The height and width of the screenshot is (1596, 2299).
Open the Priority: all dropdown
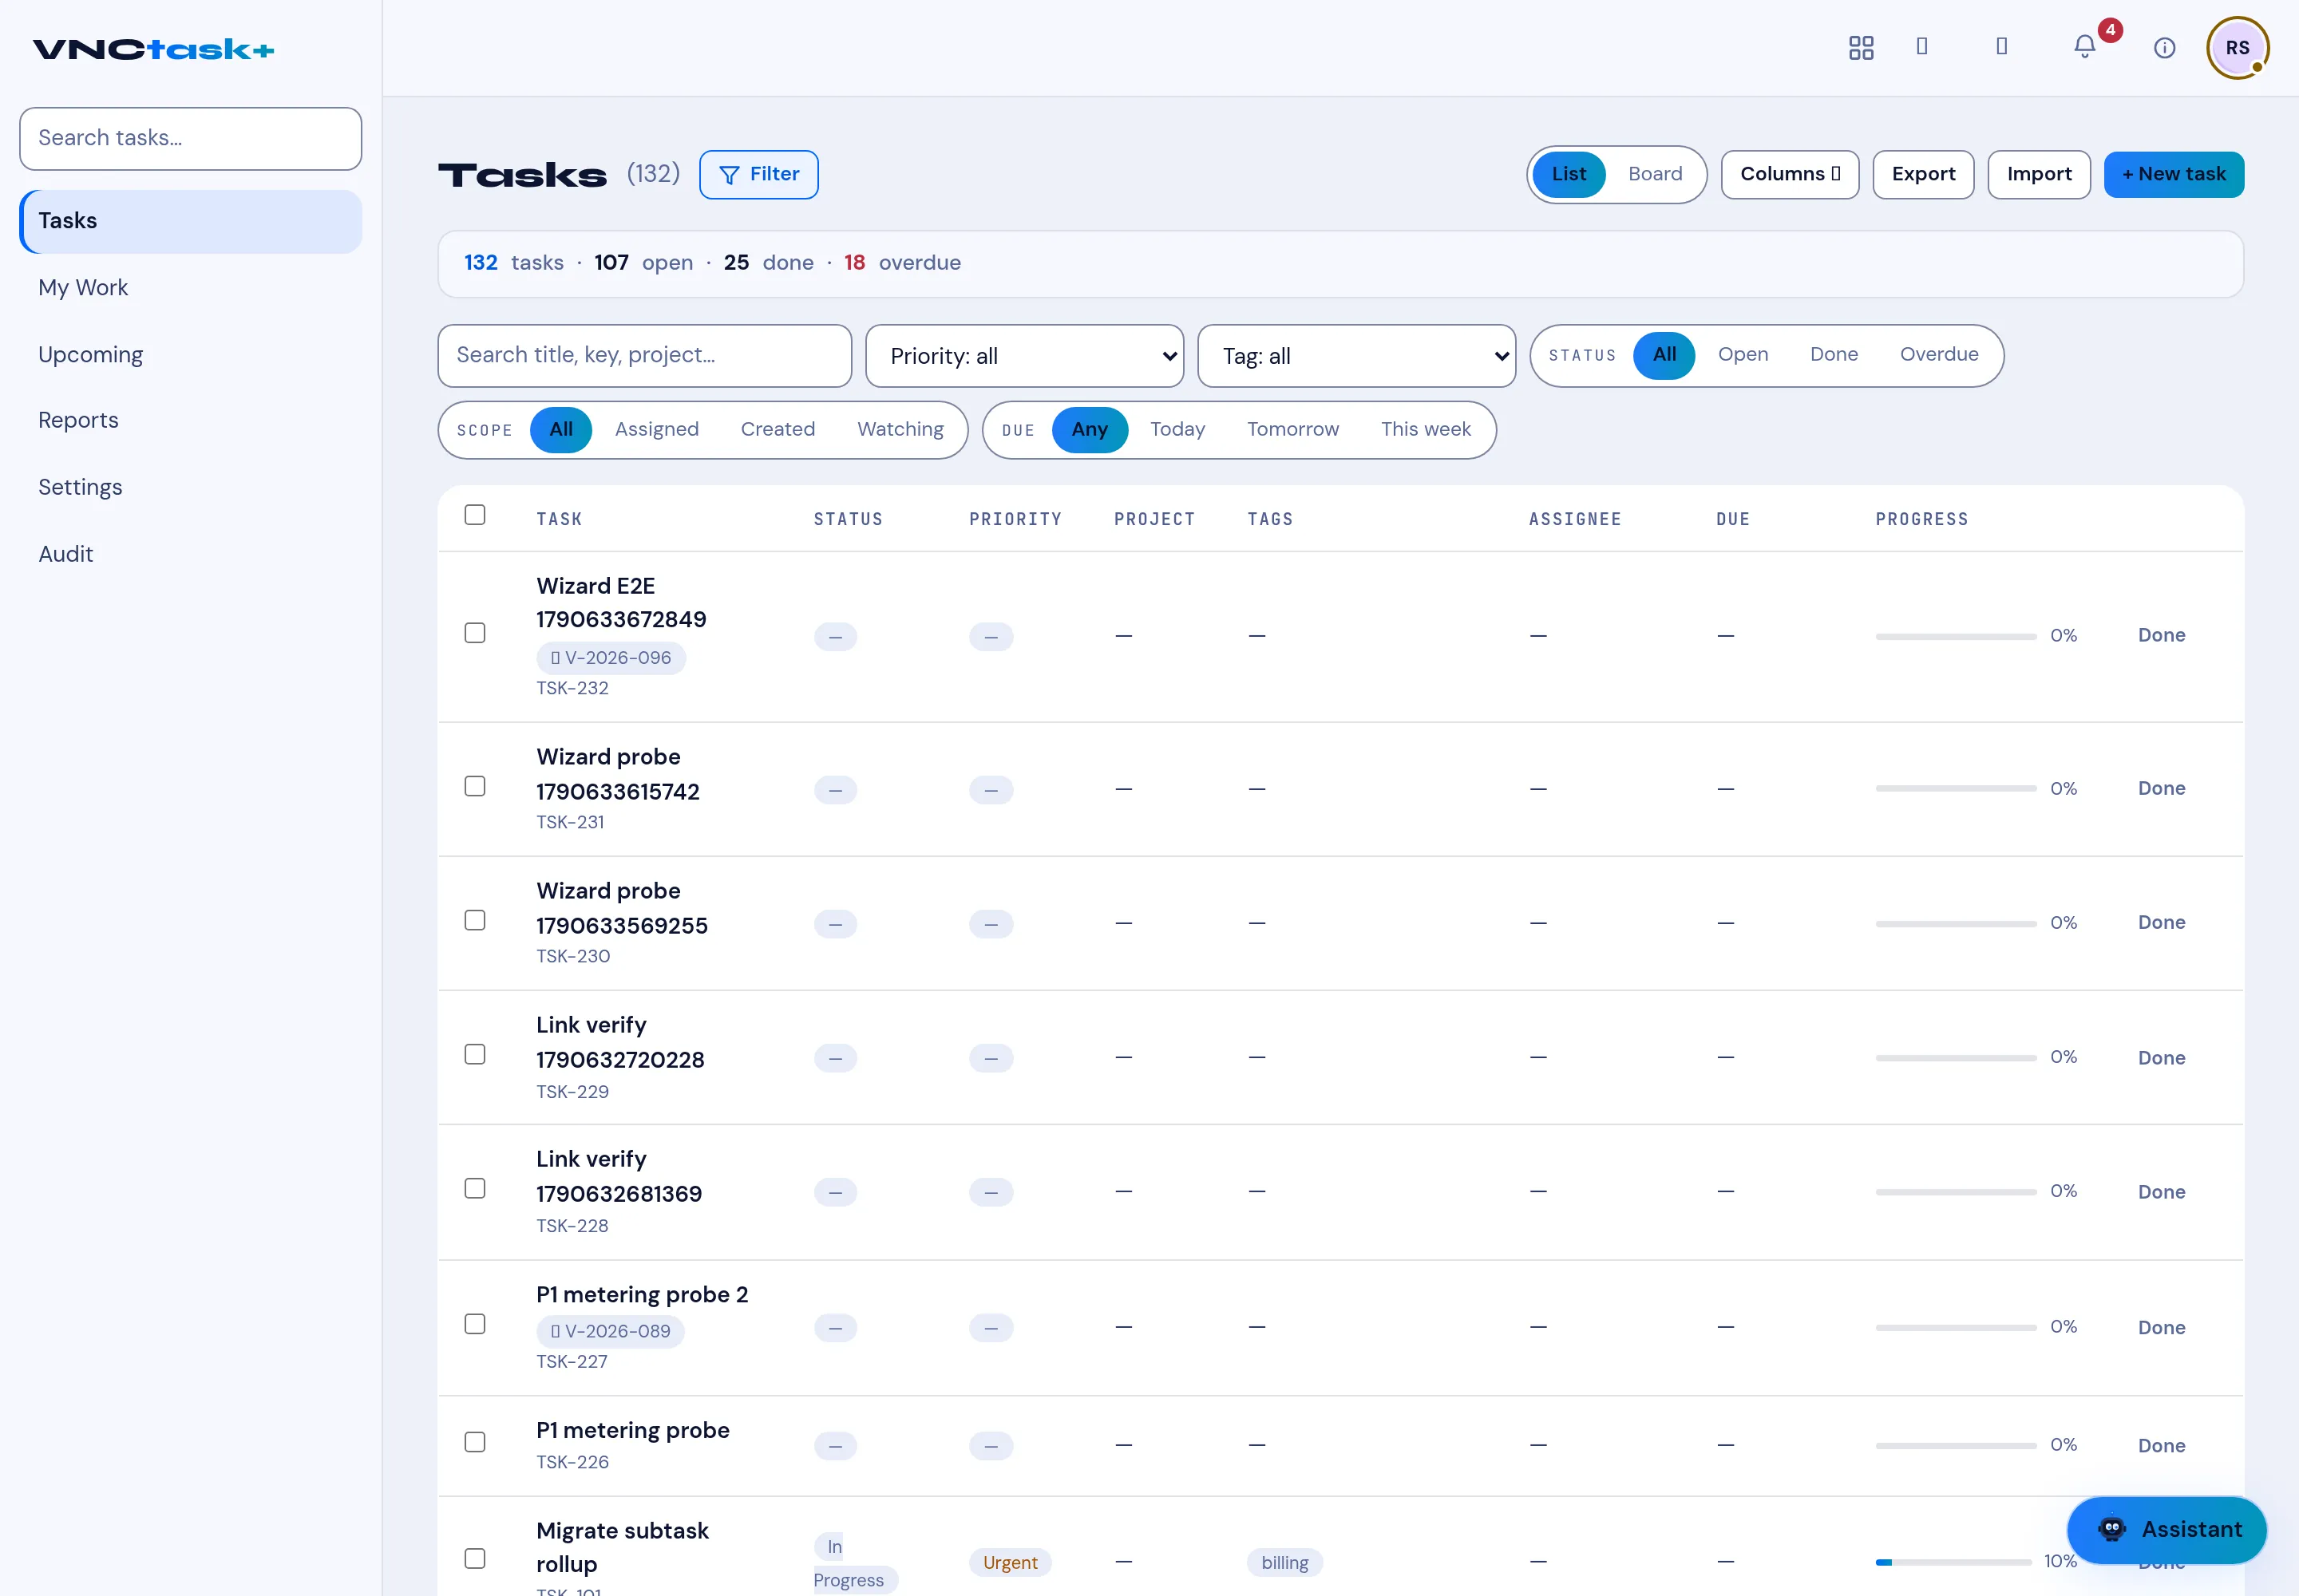(1024, 356)
